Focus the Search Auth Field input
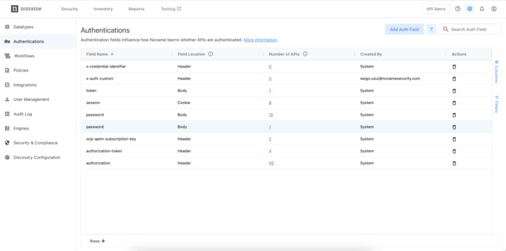This screenshot has width=506, height=251. click(473, 29)
